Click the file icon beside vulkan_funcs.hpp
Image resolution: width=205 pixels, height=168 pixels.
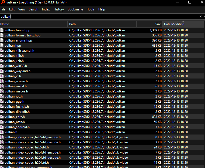2,30
